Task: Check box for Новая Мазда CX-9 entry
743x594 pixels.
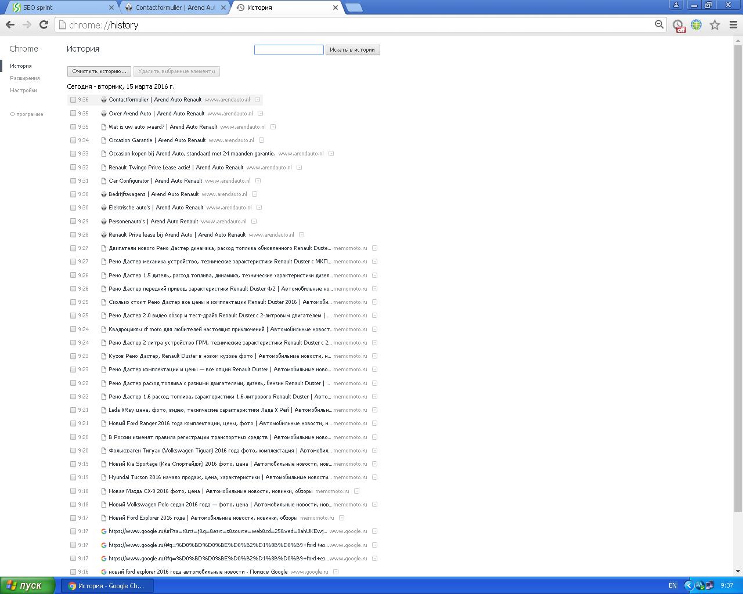Action: (x=73, y=491)
